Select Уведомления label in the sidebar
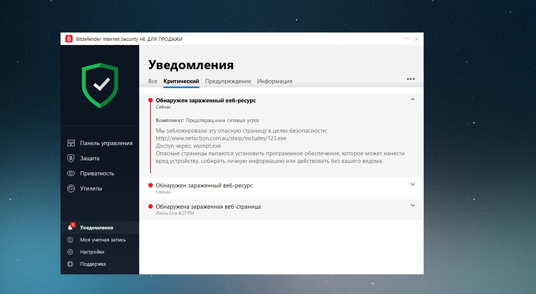Screen dimensions: 536x294 coord(97,227)
